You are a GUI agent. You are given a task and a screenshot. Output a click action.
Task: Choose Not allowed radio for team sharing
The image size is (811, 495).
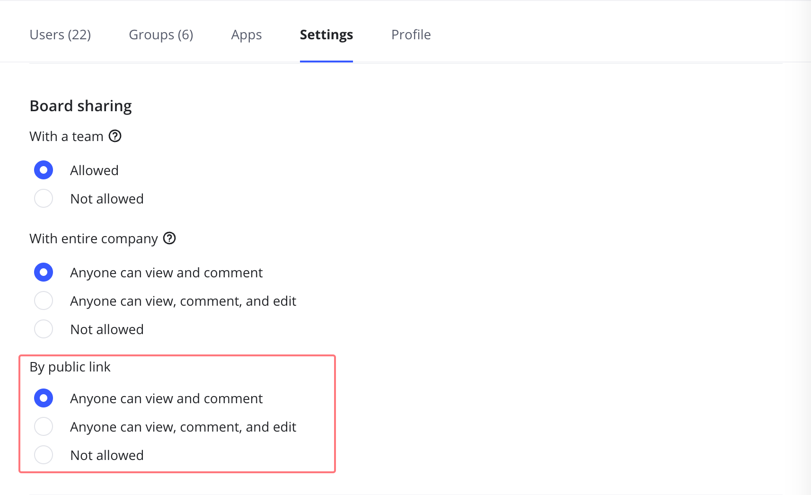44,199
